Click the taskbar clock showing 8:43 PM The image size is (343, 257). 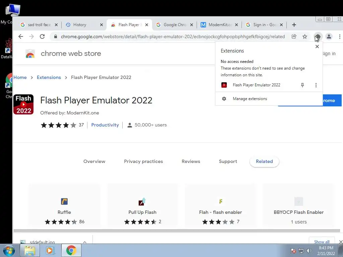point(326,251)
